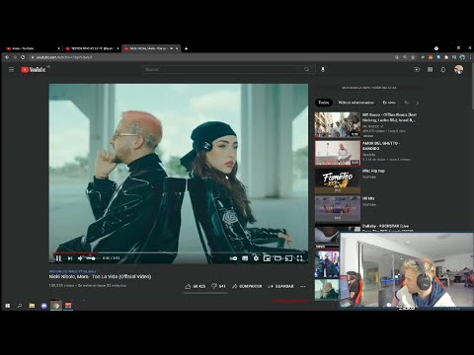Viewport: 474px width, 355px height.
Task: Select the En vivo filter chip
Action: (x=389, y=103)
